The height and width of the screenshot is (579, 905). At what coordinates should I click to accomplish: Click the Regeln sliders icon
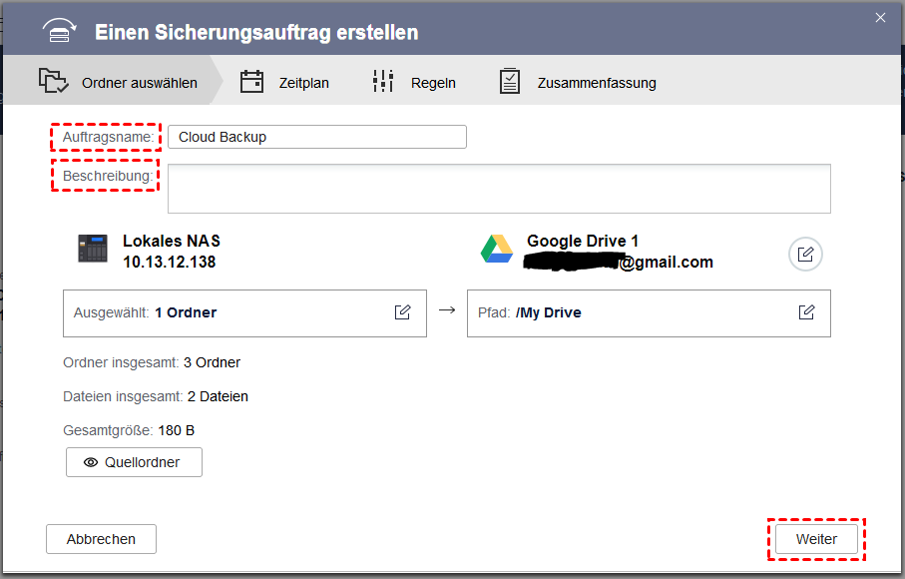pos(383,82)
